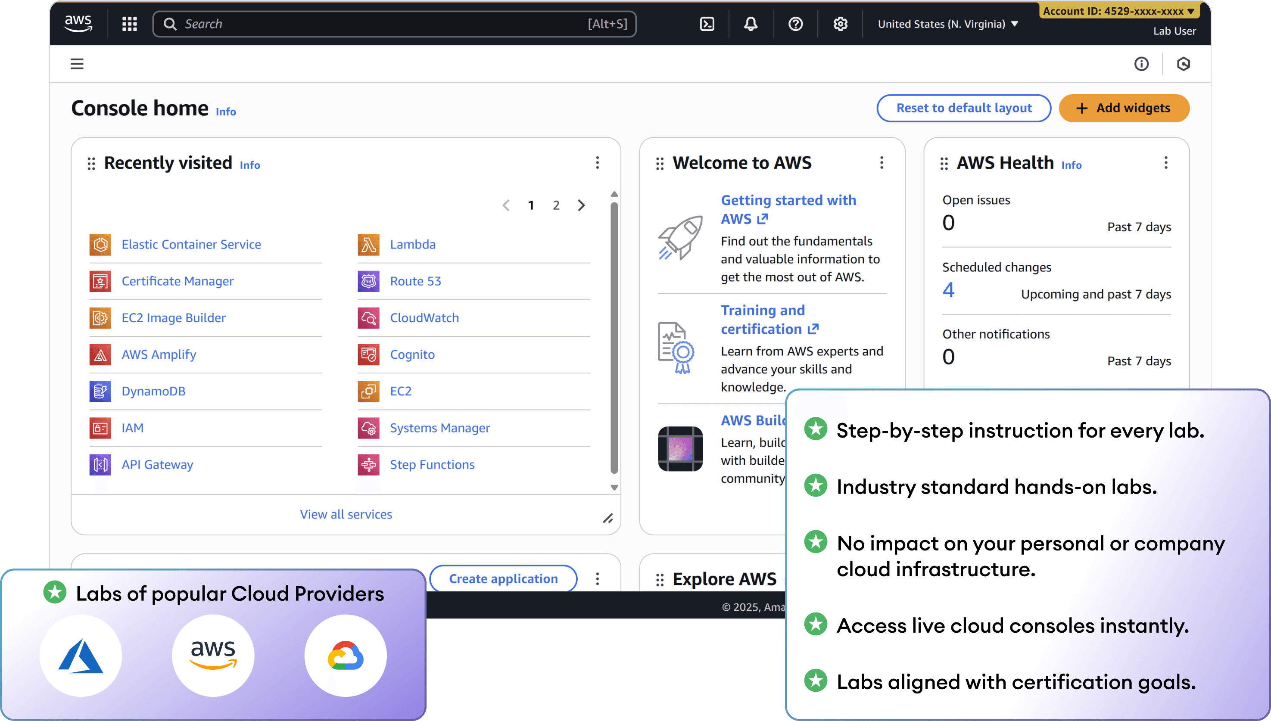Click the AWS logo
Image resolution: width=1271 pixels, height=721 pixels.
coord(78,23)
